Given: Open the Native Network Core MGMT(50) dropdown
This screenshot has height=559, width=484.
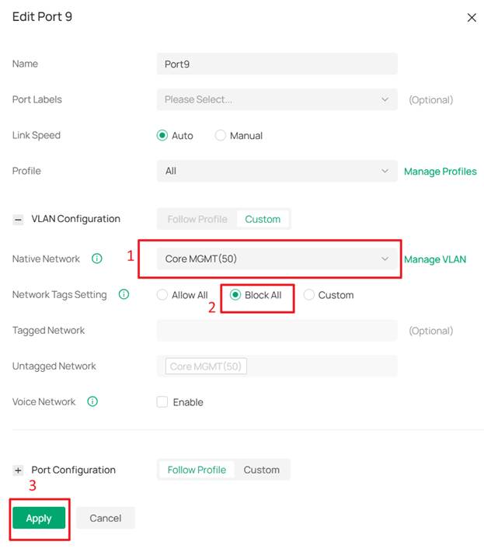Looking at the screenshot, I should coord(277,259).
